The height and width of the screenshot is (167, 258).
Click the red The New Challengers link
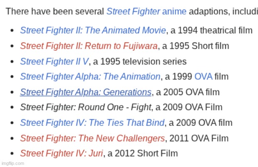92,138
